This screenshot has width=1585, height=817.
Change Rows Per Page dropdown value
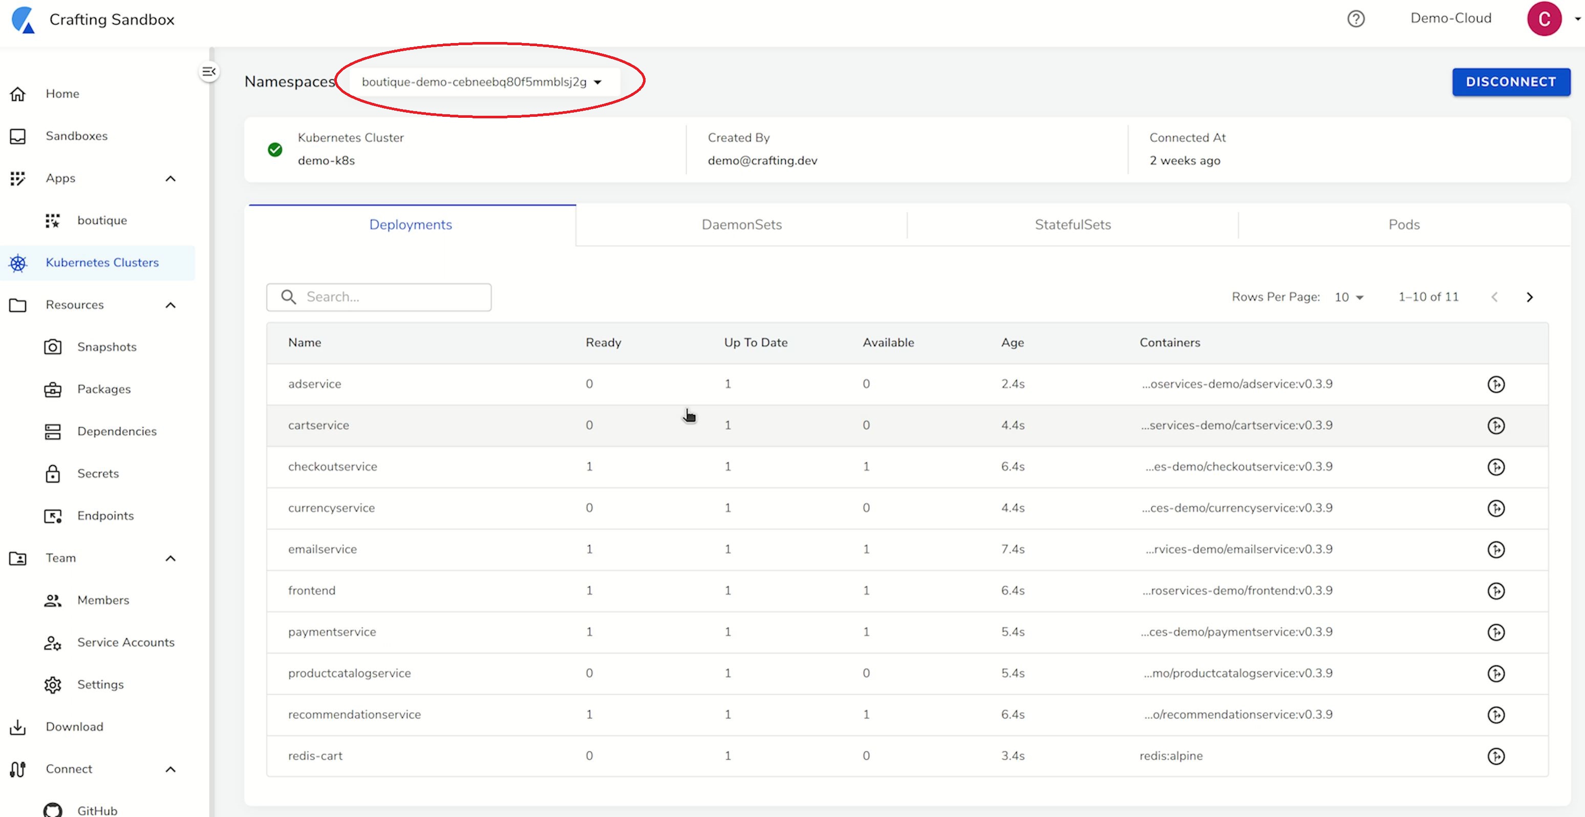coord(1348,298)
